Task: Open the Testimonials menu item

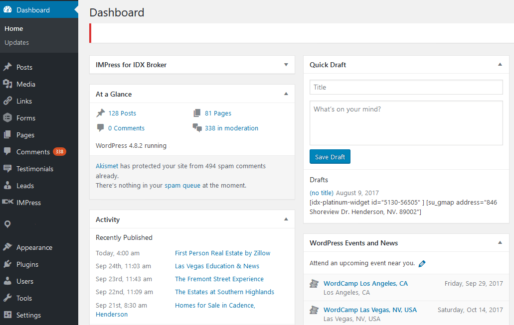Action: coord(34,169)
